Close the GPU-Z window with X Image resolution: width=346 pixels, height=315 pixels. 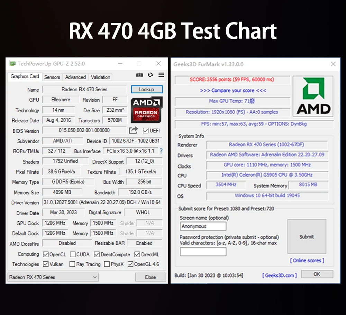158,64
